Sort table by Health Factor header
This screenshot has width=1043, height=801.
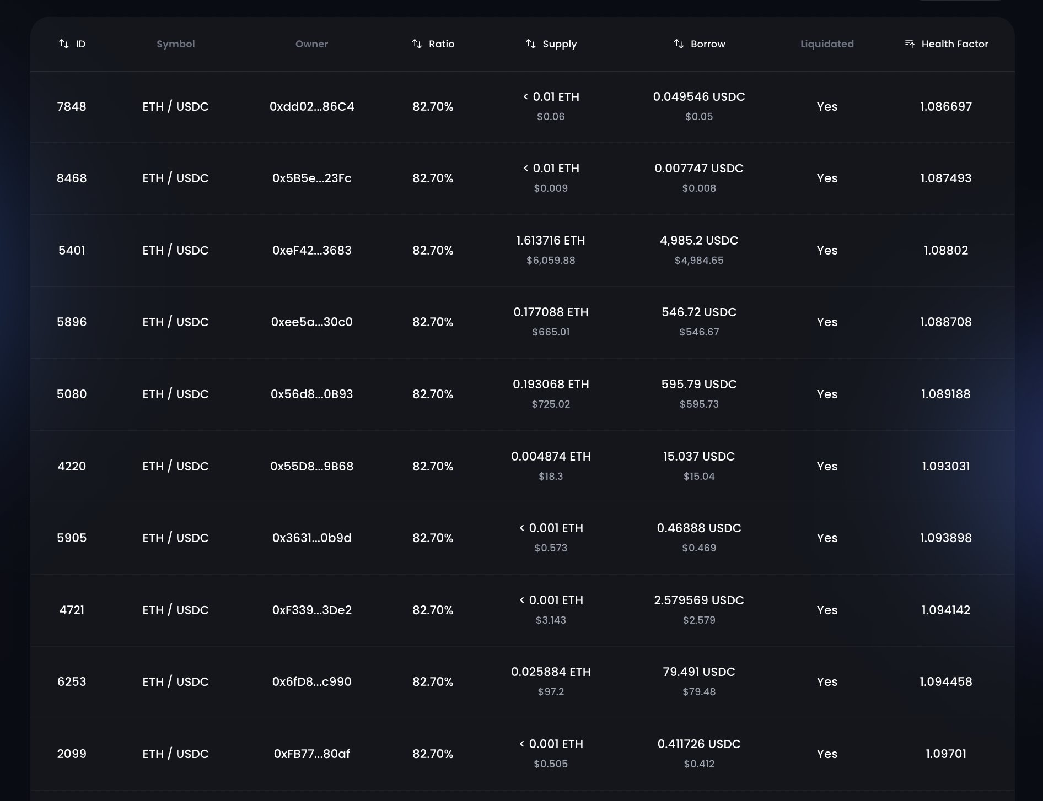tap(954, 44)
